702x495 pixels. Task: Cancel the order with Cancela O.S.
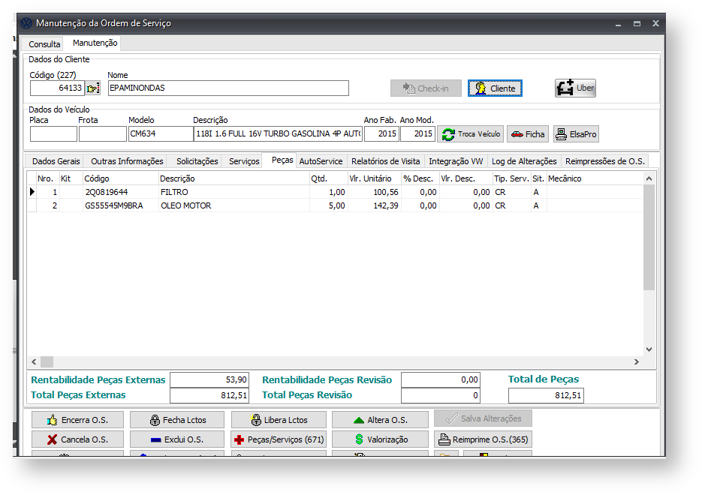(77, 439)
